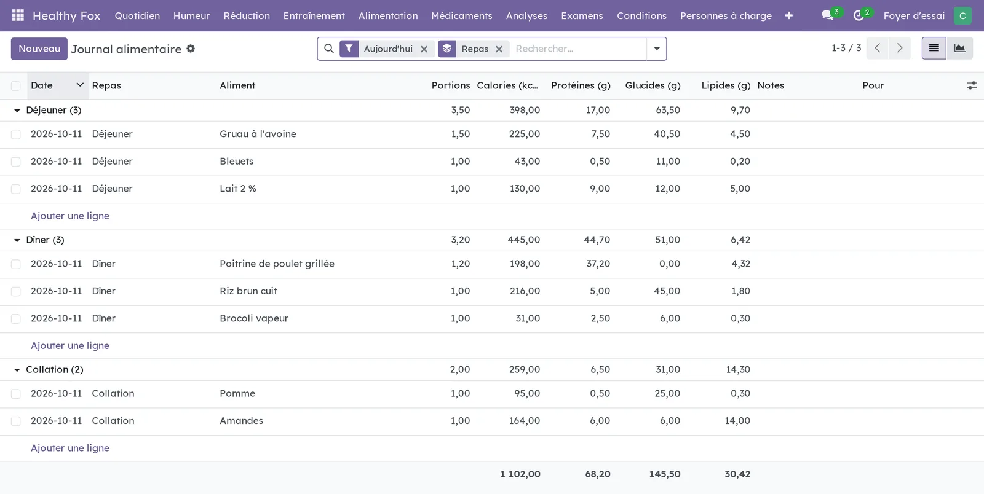The height and width of the screenshot is (494, 984).
Task: Check the Amandes row checkbox
Action: [16, 421]
